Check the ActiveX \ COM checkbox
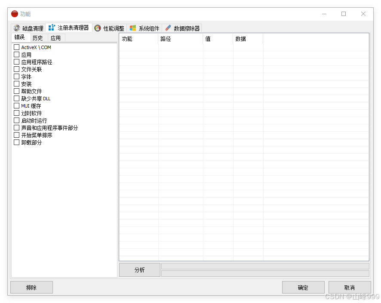The width and height of the screenshot is (381, 303). pyautogui.click(x=16, y=47)
